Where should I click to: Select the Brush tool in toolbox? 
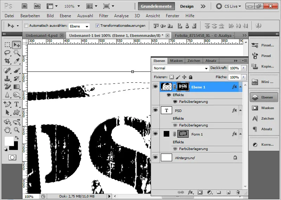[17, 70]
